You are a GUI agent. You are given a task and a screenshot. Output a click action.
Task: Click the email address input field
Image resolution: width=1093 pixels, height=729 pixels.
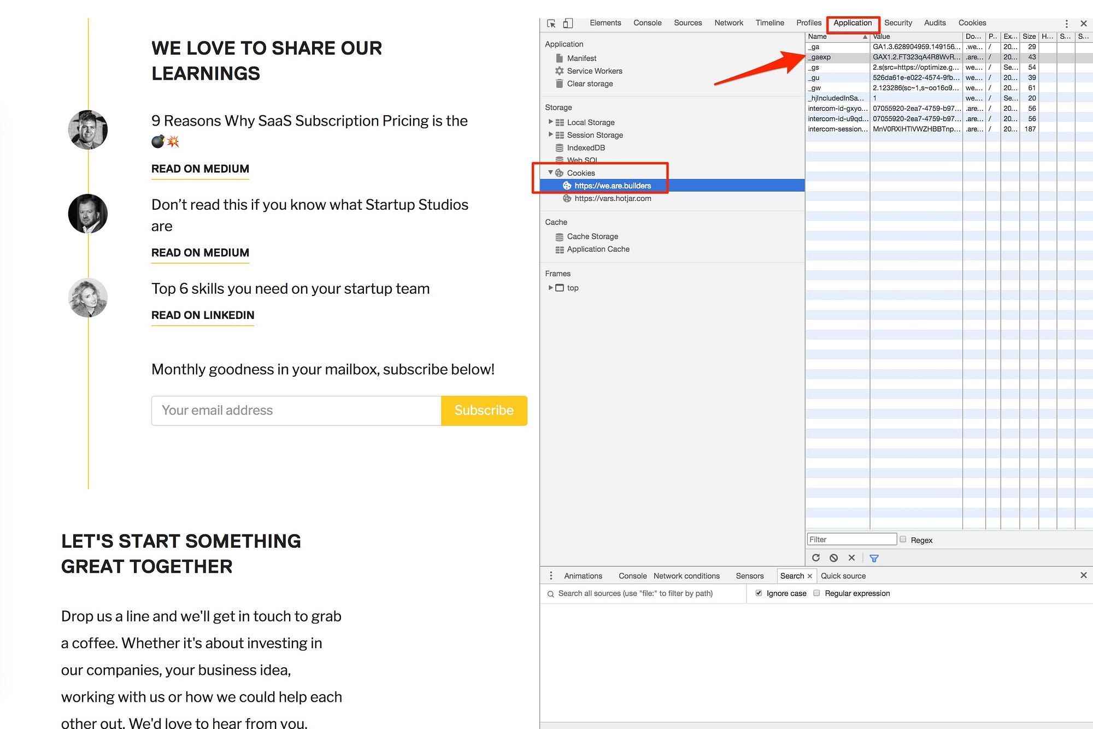coord(296,411)
